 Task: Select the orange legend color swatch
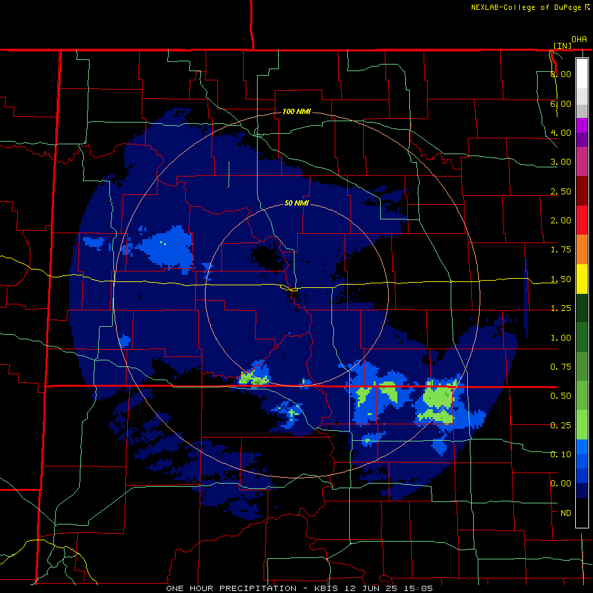pyautogui.click(x=582, y=250)
